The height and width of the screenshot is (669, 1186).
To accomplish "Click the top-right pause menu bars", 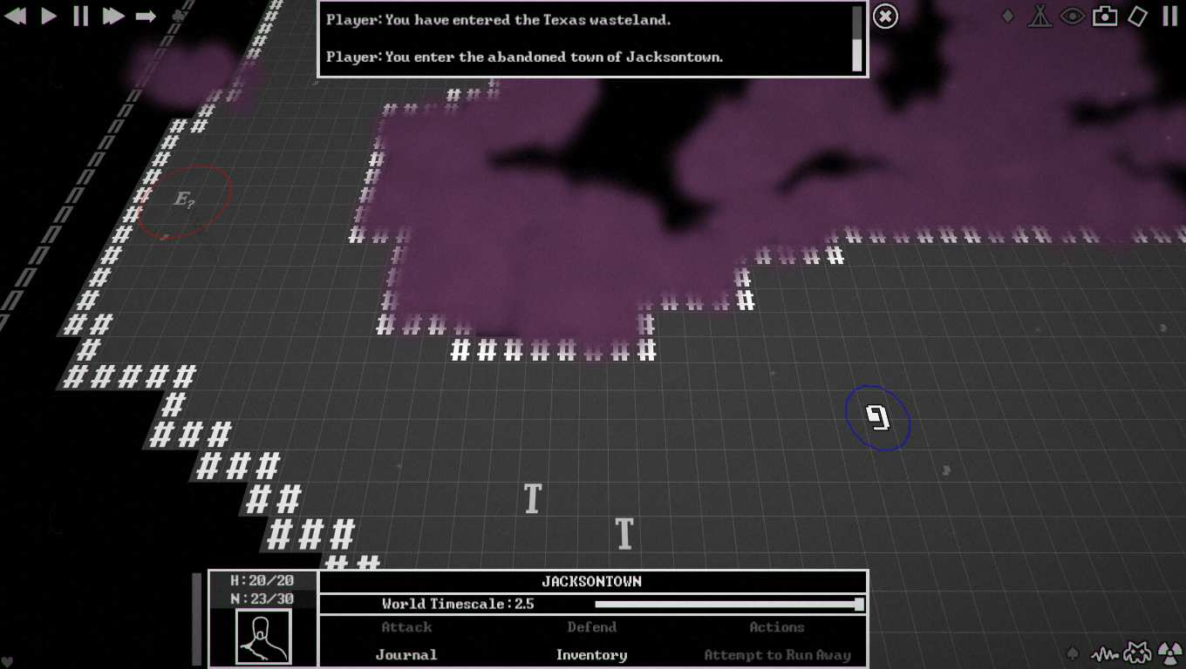I will [1169, 16].
